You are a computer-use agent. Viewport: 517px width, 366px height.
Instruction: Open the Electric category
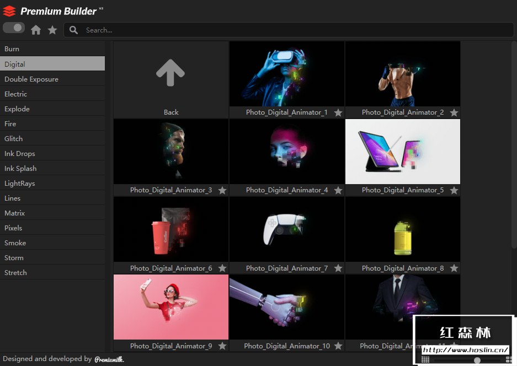pyautogui.click(x=52, y=94)
